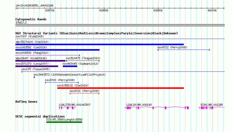Click the 'dgv29n47 (Kidd2010b)' label
The height and width of the screenshot is (132, 232).
point(31,58)
